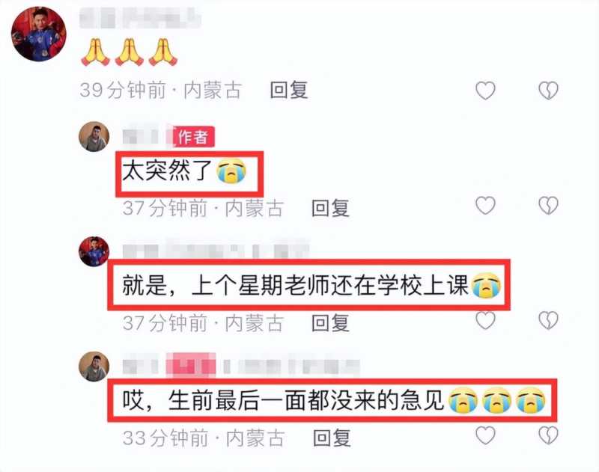Dislike the 生前最后一面 reply
599x472 pixels.
[548, 435]
